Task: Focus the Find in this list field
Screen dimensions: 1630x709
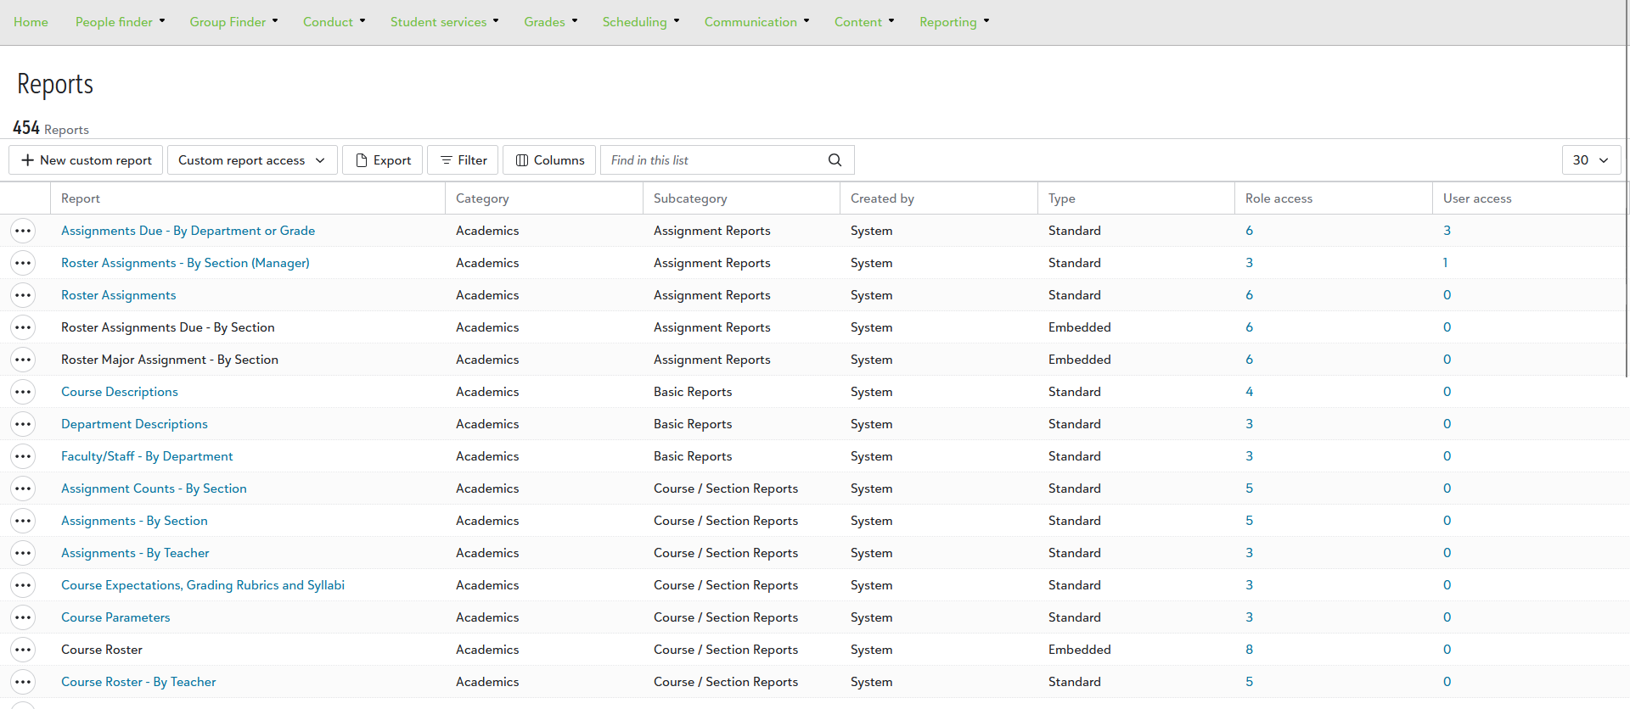Action: [713, 160]
